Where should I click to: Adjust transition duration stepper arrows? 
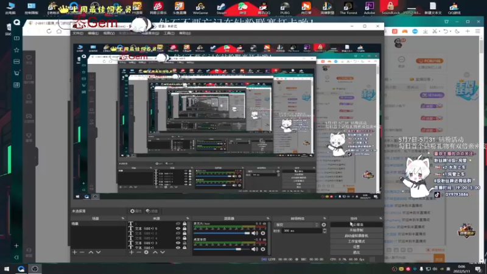tap(324, 231)
